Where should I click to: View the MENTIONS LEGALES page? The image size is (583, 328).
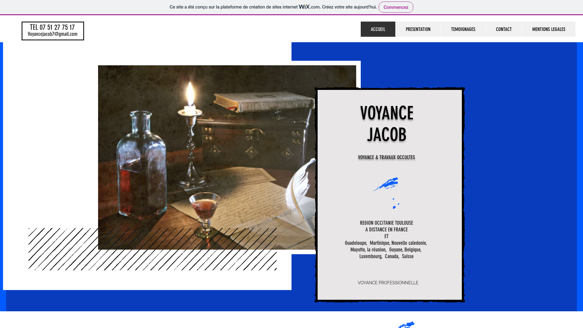click(x=548, y=29)
